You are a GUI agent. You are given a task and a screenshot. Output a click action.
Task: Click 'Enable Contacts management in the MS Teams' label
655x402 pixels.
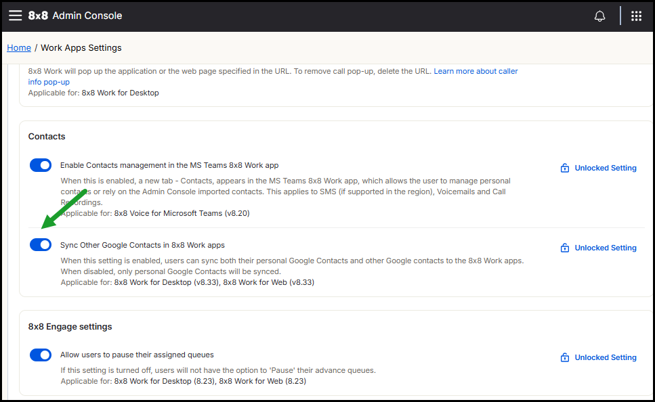[169, 165]
